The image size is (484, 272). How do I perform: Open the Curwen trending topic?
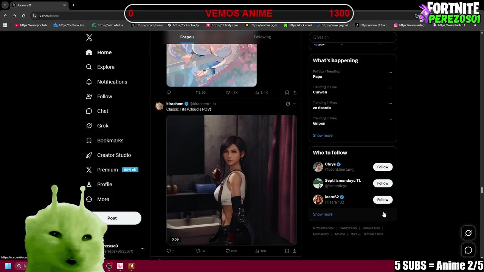[320, 92]
